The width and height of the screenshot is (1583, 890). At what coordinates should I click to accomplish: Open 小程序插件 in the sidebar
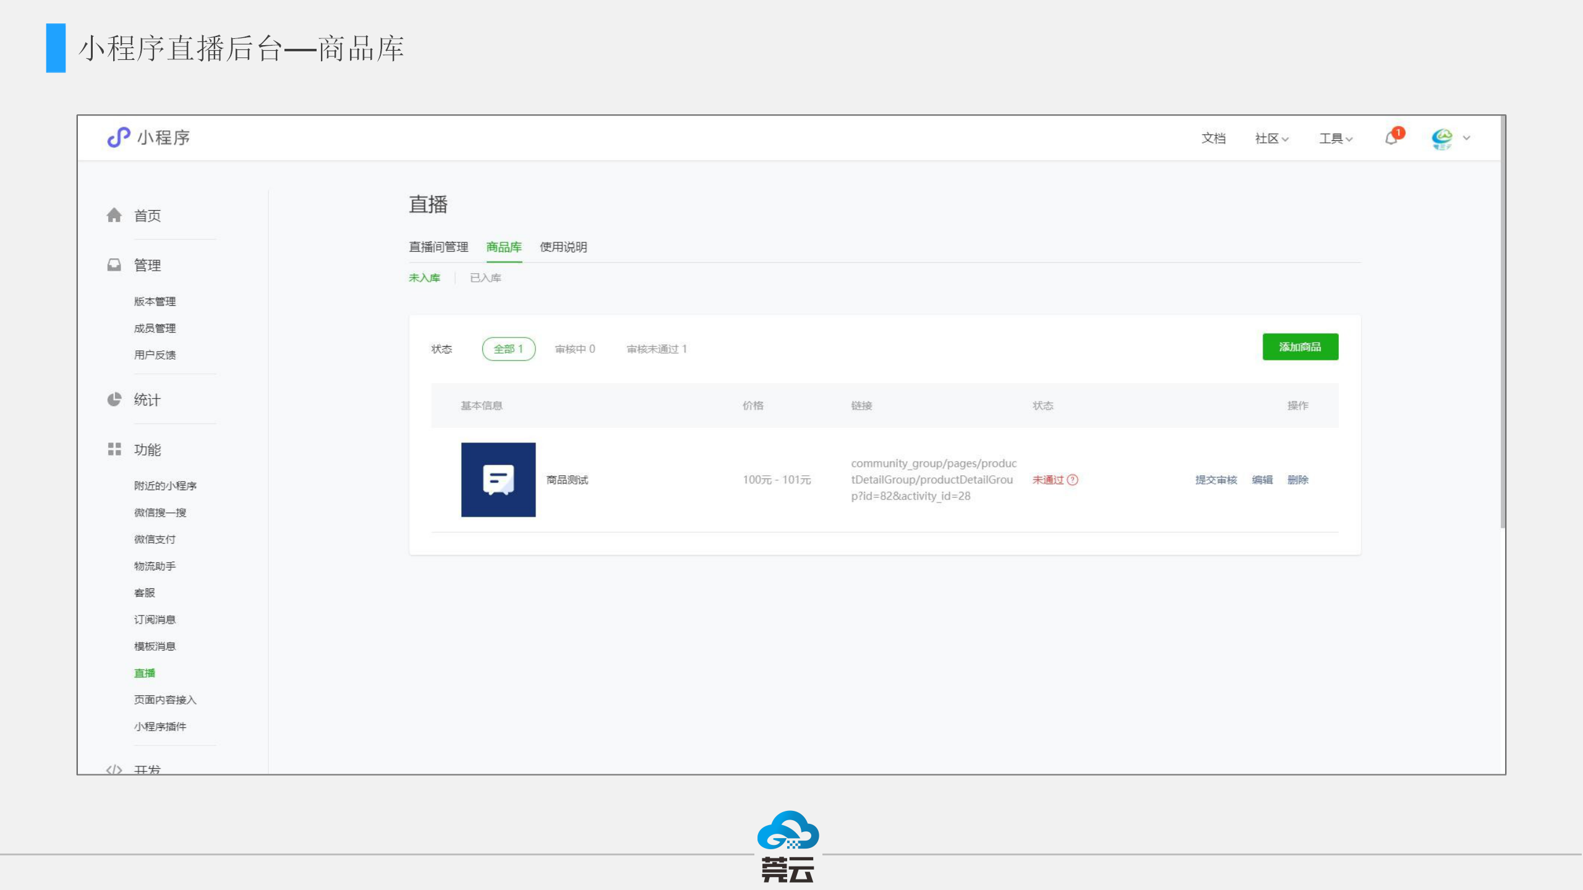[160, 726]
